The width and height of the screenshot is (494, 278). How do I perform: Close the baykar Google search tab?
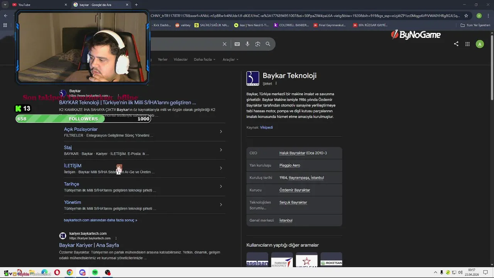[x=127, y=5]
